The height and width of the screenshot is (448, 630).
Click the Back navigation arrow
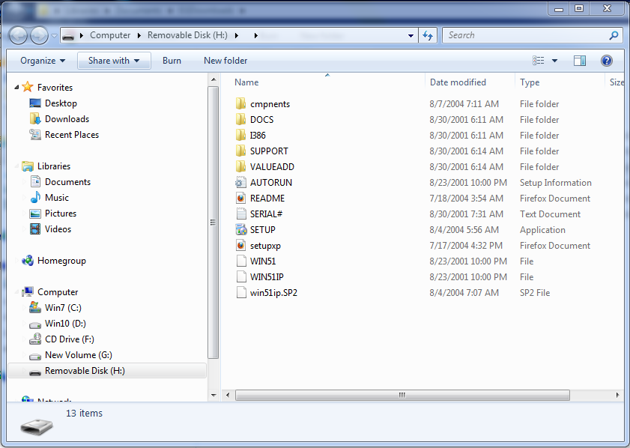coord(18,35)
